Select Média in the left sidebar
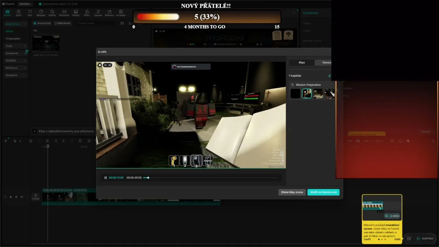 point(9,31)
